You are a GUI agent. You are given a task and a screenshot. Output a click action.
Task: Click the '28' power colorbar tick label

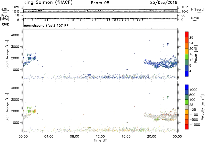[x=191, y=37]
